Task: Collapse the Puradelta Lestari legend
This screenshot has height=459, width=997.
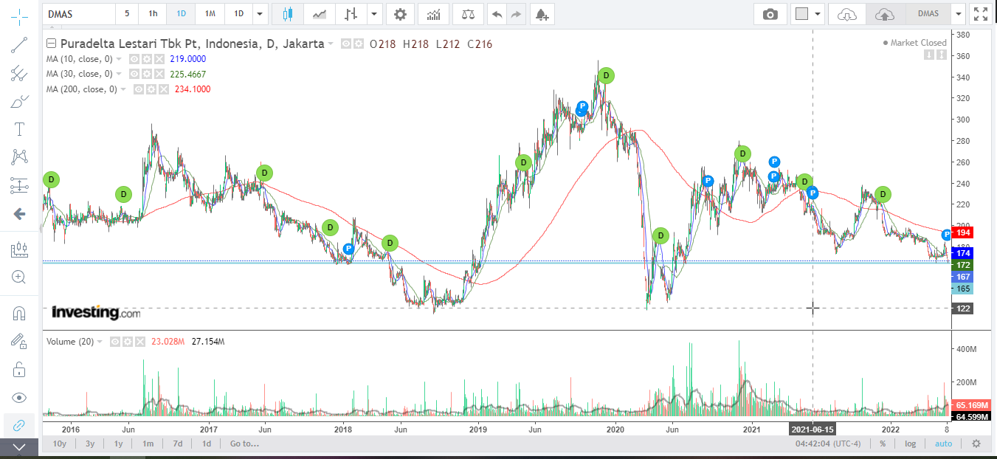Action: pyautogui.click(x=51, y=44)
